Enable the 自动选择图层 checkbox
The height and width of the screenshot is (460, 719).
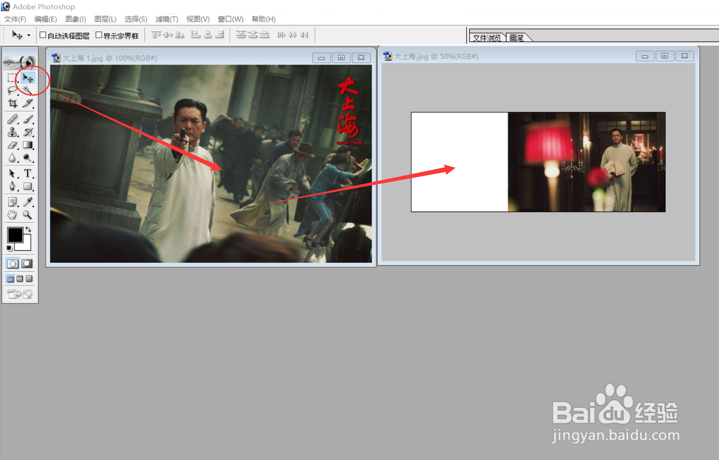pyautogui.click(x=43, y=35)
